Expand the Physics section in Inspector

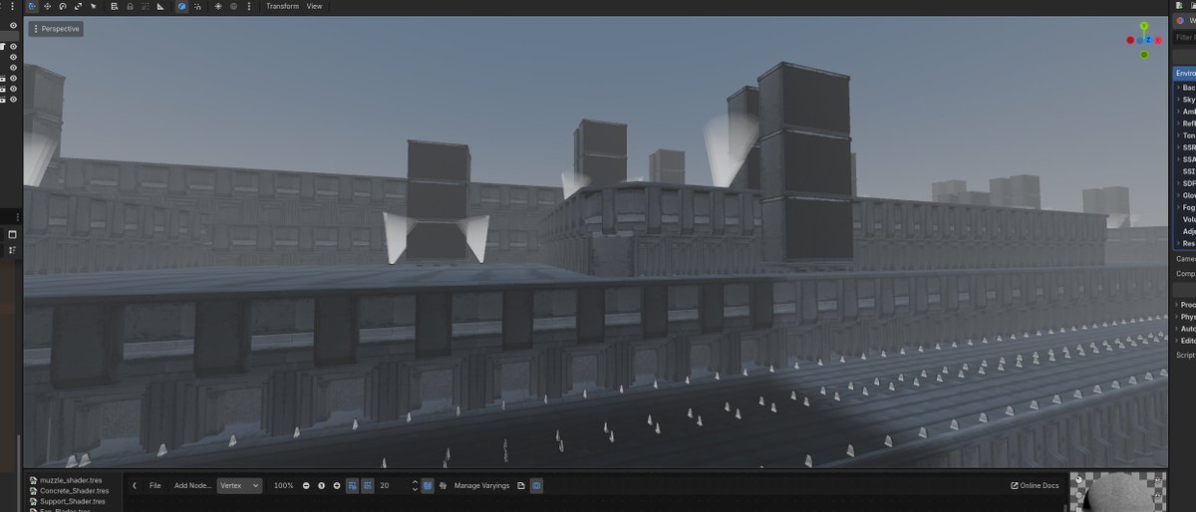tap(1187, 317)
